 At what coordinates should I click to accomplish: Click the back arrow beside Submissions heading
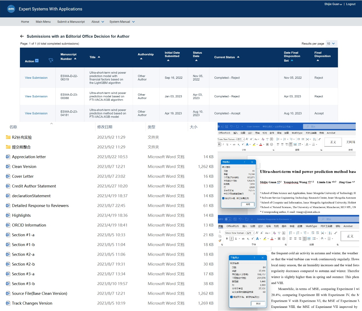tap(22, 36)
